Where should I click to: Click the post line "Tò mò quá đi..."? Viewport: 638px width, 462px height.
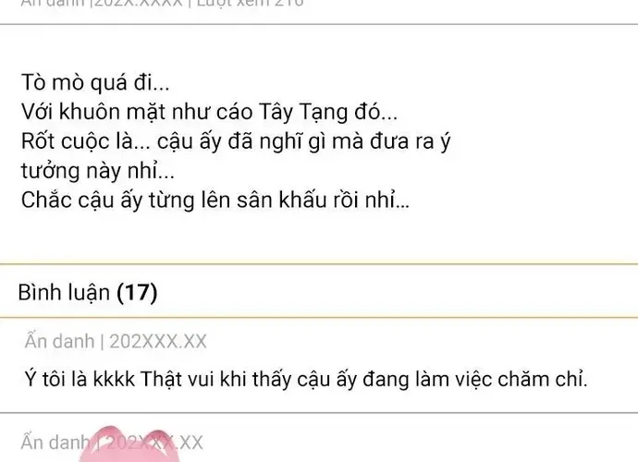click(95, 82)
